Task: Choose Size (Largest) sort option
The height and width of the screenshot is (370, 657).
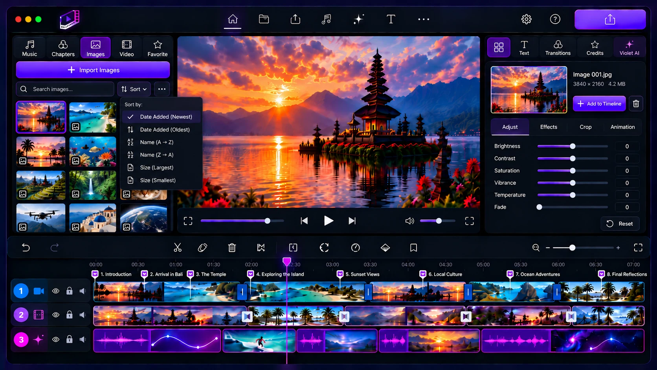Action: (x=161, y=168)
